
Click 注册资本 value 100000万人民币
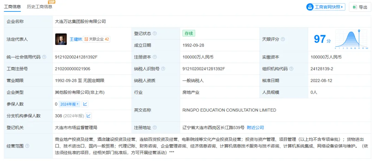coord(198,57)
